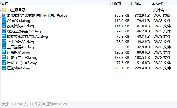Click the DWG icon beside 压轮（一）A3.dwg
Viewport: 177px width, 108px height.
pos(4,63)
